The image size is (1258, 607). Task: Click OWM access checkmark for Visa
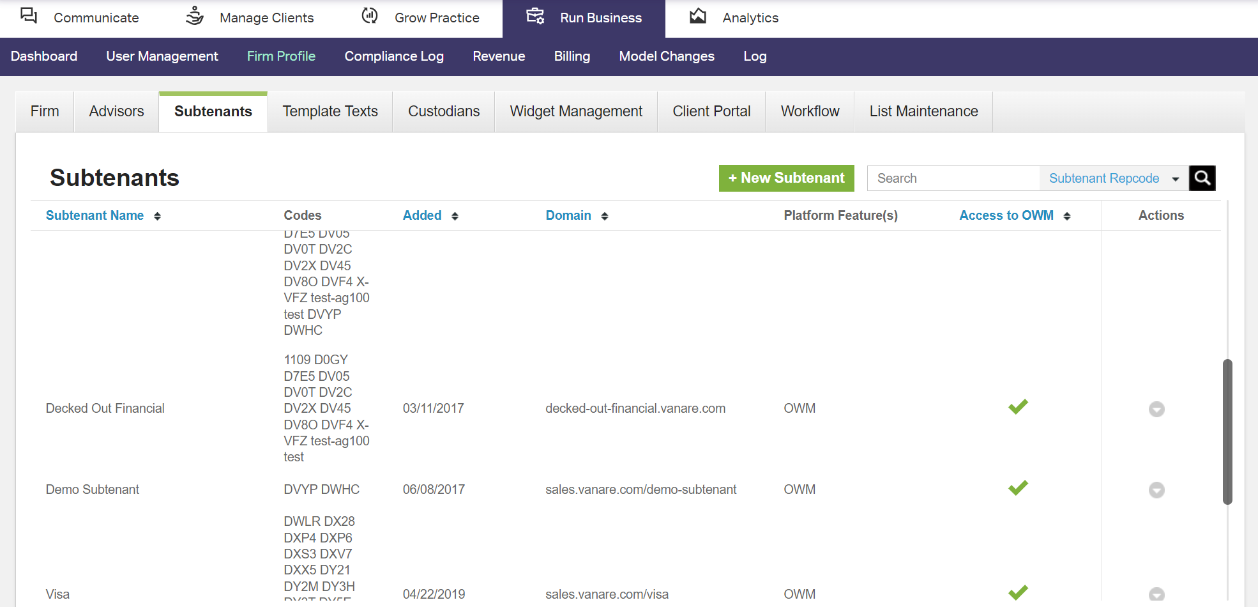(x=1018, y=593)
